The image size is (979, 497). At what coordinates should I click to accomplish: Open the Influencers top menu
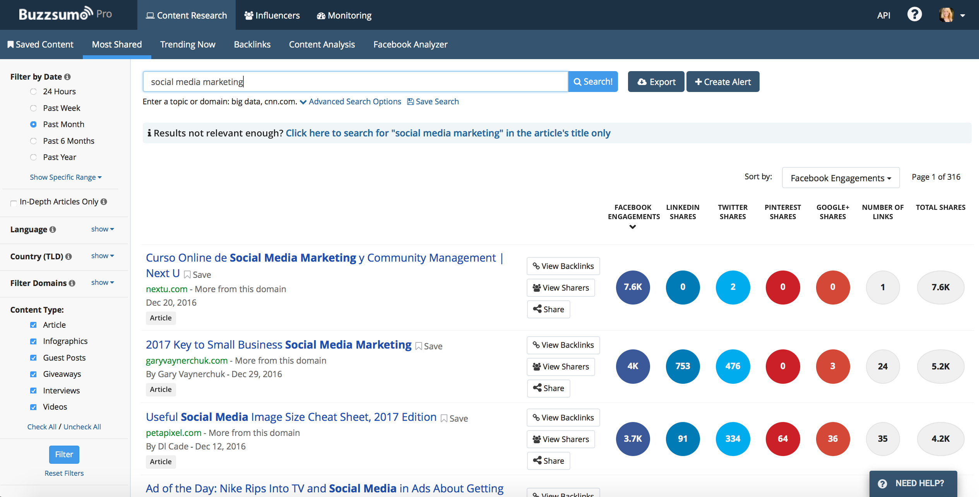[x=272, y=15]
